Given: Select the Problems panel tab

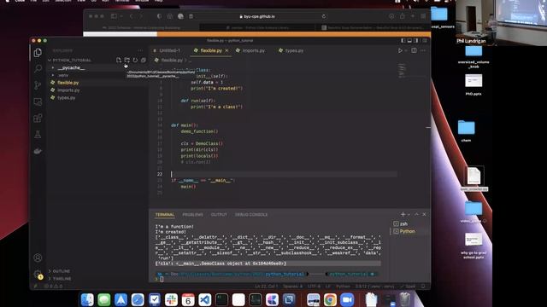Looking at the screenshot, I should [x=192, y=215].
